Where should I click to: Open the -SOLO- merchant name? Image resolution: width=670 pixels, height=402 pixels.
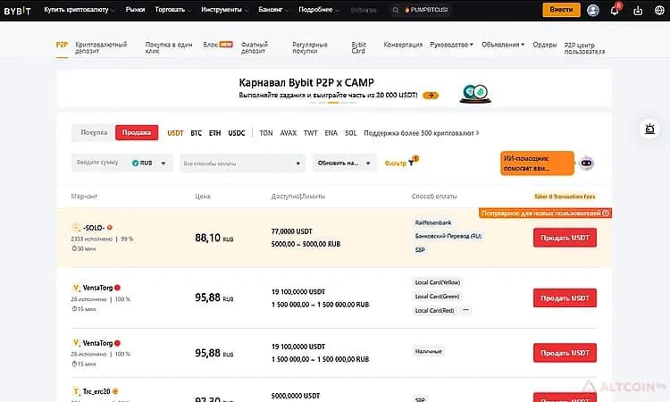94,228
